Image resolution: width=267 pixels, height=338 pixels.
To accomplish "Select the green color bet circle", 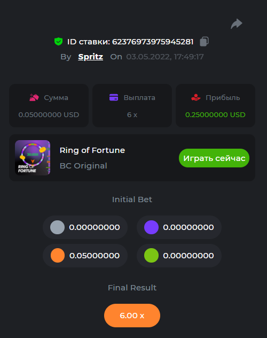I will pos(151,256).
